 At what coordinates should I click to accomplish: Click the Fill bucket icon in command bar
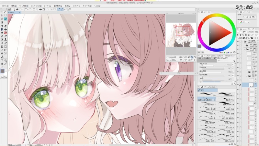(x=40, y=9)
